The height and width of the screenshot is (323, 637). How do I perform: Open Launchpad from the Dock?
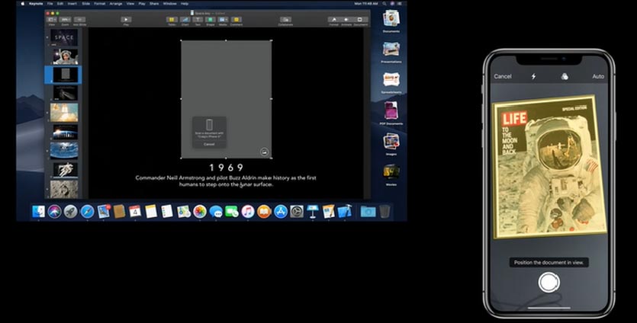pos(71,212)
